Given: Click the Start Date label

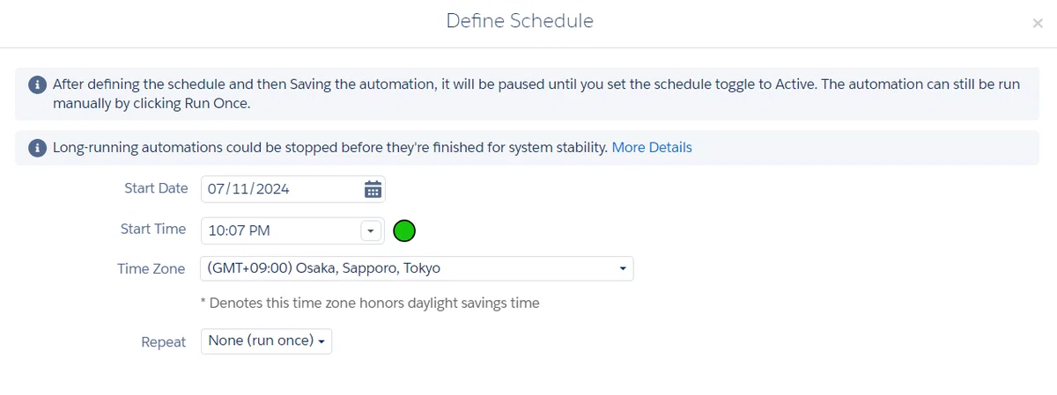Looking at the screenshot, I should pyautogui.click(x=155, y=188).
